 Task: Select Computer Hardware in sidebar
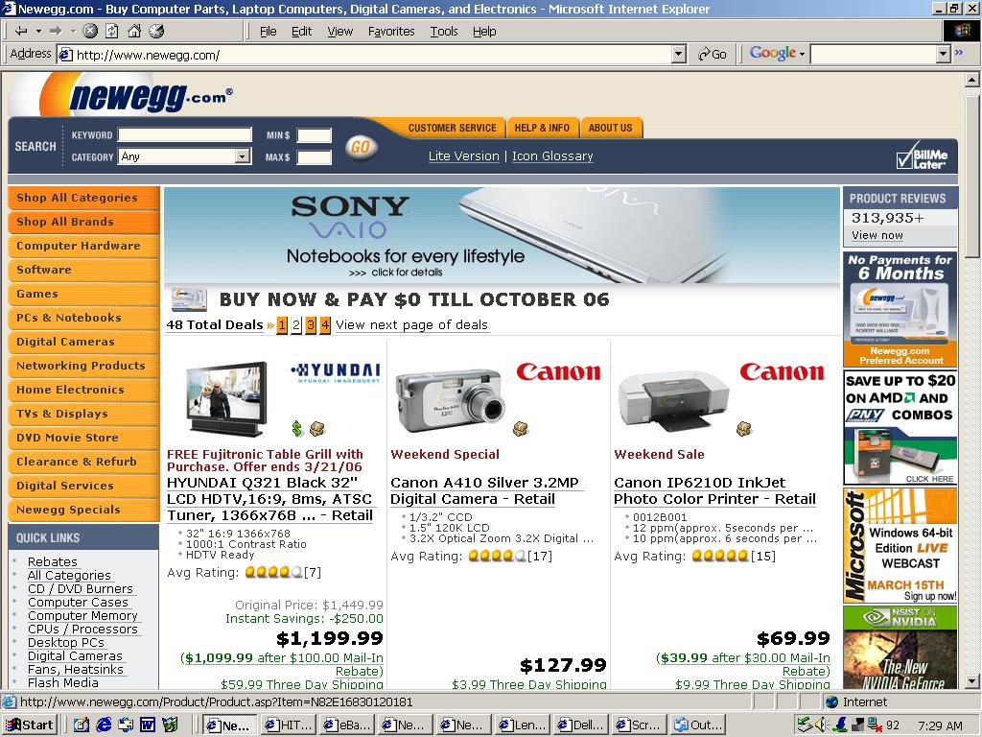click(84, 246)
